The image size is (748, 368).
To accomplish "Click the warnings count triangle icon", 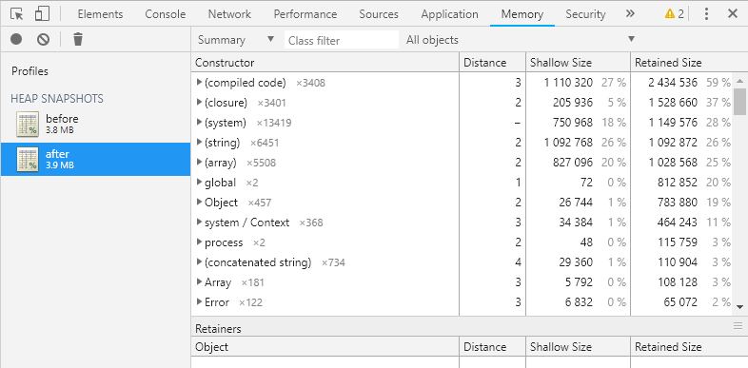I will 670,14.
